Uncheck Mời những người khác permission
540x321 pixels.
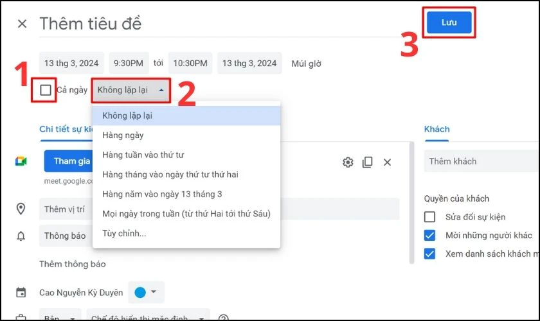[x=429, y=236]
